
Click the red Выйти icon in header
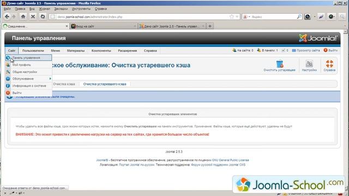pyautogui.click(x=326, y=50)
